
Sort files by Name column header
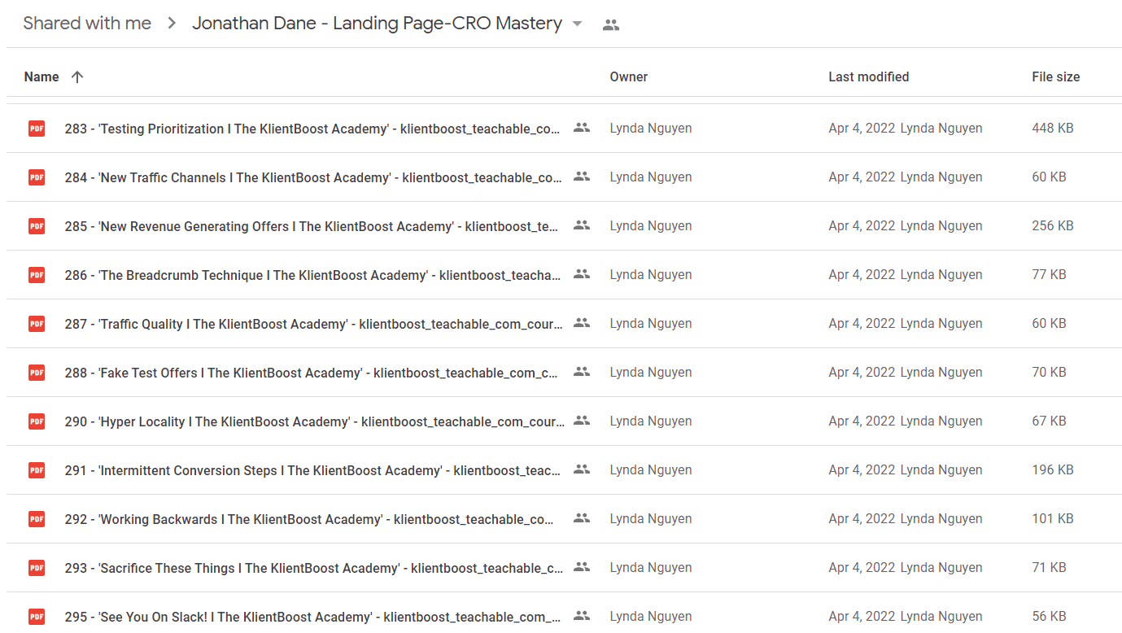pos(41,77)
